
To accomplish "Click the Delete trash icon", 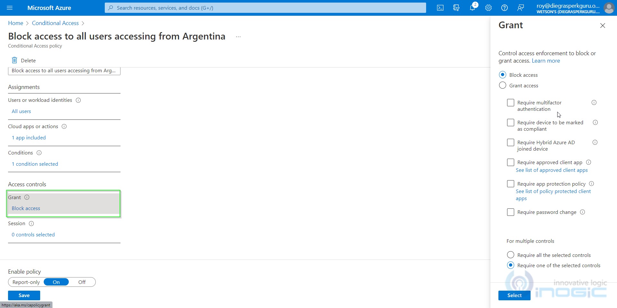I will tap(14, 60).
